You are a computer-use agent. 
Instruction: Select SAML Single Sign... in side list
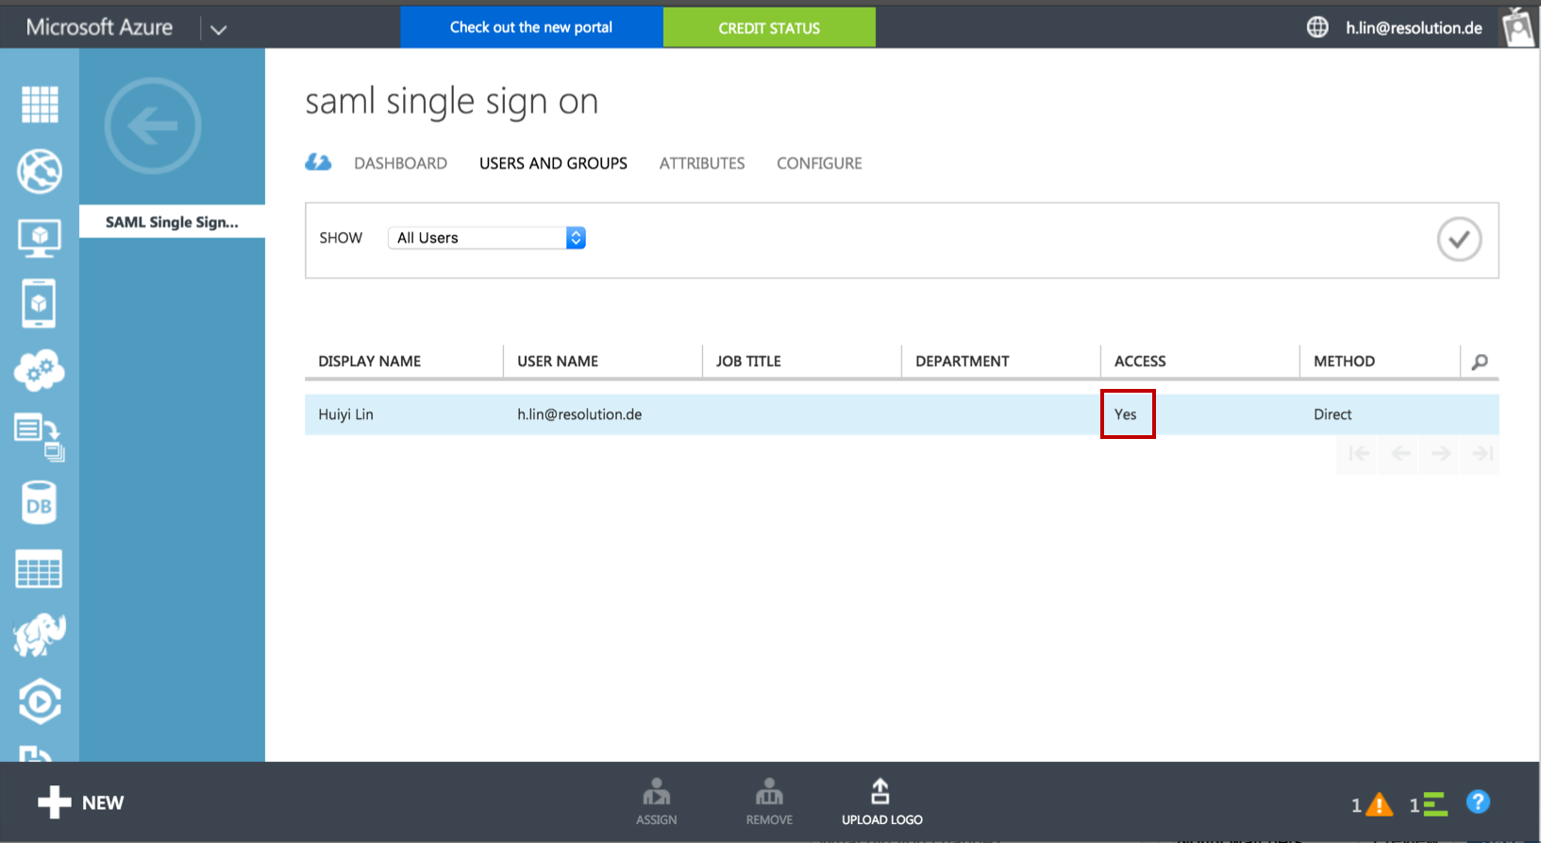pyautogui.click(x=172, y=222)
